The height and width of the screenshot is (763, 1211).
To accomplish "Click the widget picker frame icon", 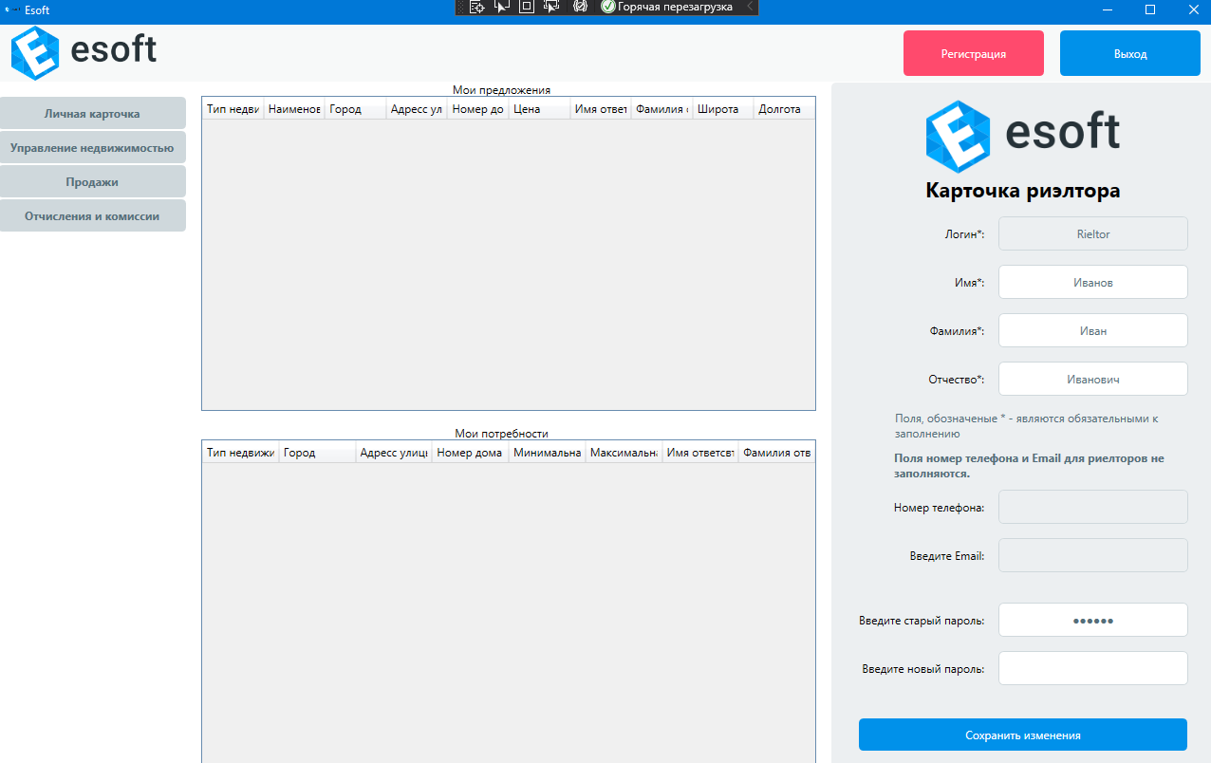I will [550, 8].
